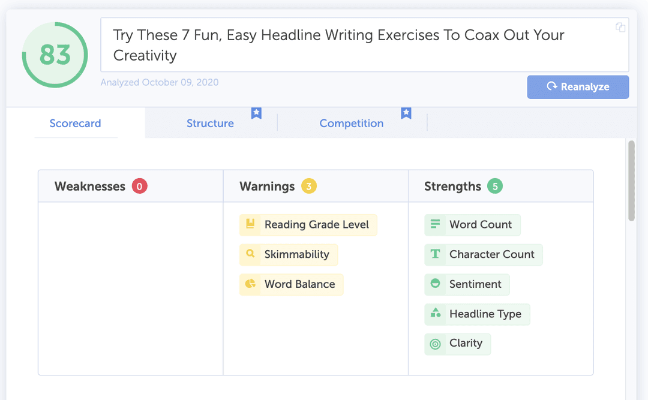Click the Clarity target icon
This screenshot has width=648, height=400.
point(435,344)
